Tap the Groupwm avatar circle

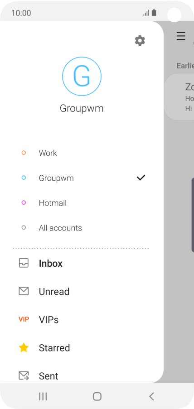[82, 77]
